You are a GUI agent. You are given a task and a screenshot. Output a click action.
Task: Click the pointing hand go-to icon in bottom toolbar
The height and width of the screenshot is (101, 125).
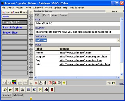coord(11,90)
